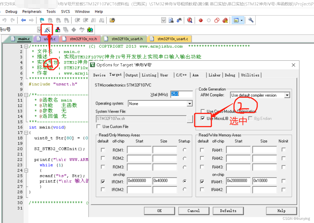Image resolution: width=314 pixels, height=223 pixels.
Task: Open Operating system dropdown
Action: point(189,104)
